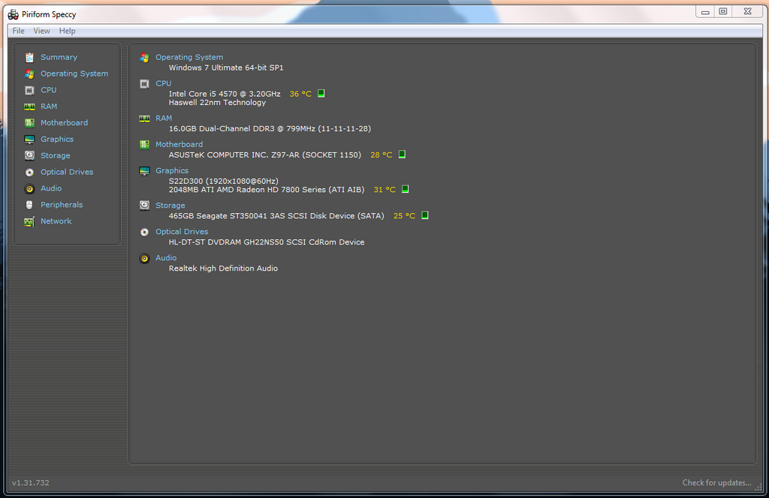Click the speaker icon beside Audio heading

(x=144, y=258)
